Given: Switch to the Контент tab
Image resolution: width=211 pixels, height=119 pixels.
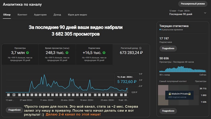Looking at the screenshot, I should coord(22,15).
